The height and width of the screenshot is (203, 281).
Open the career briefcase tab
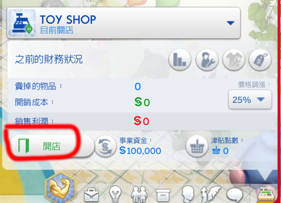coord(92,195)
